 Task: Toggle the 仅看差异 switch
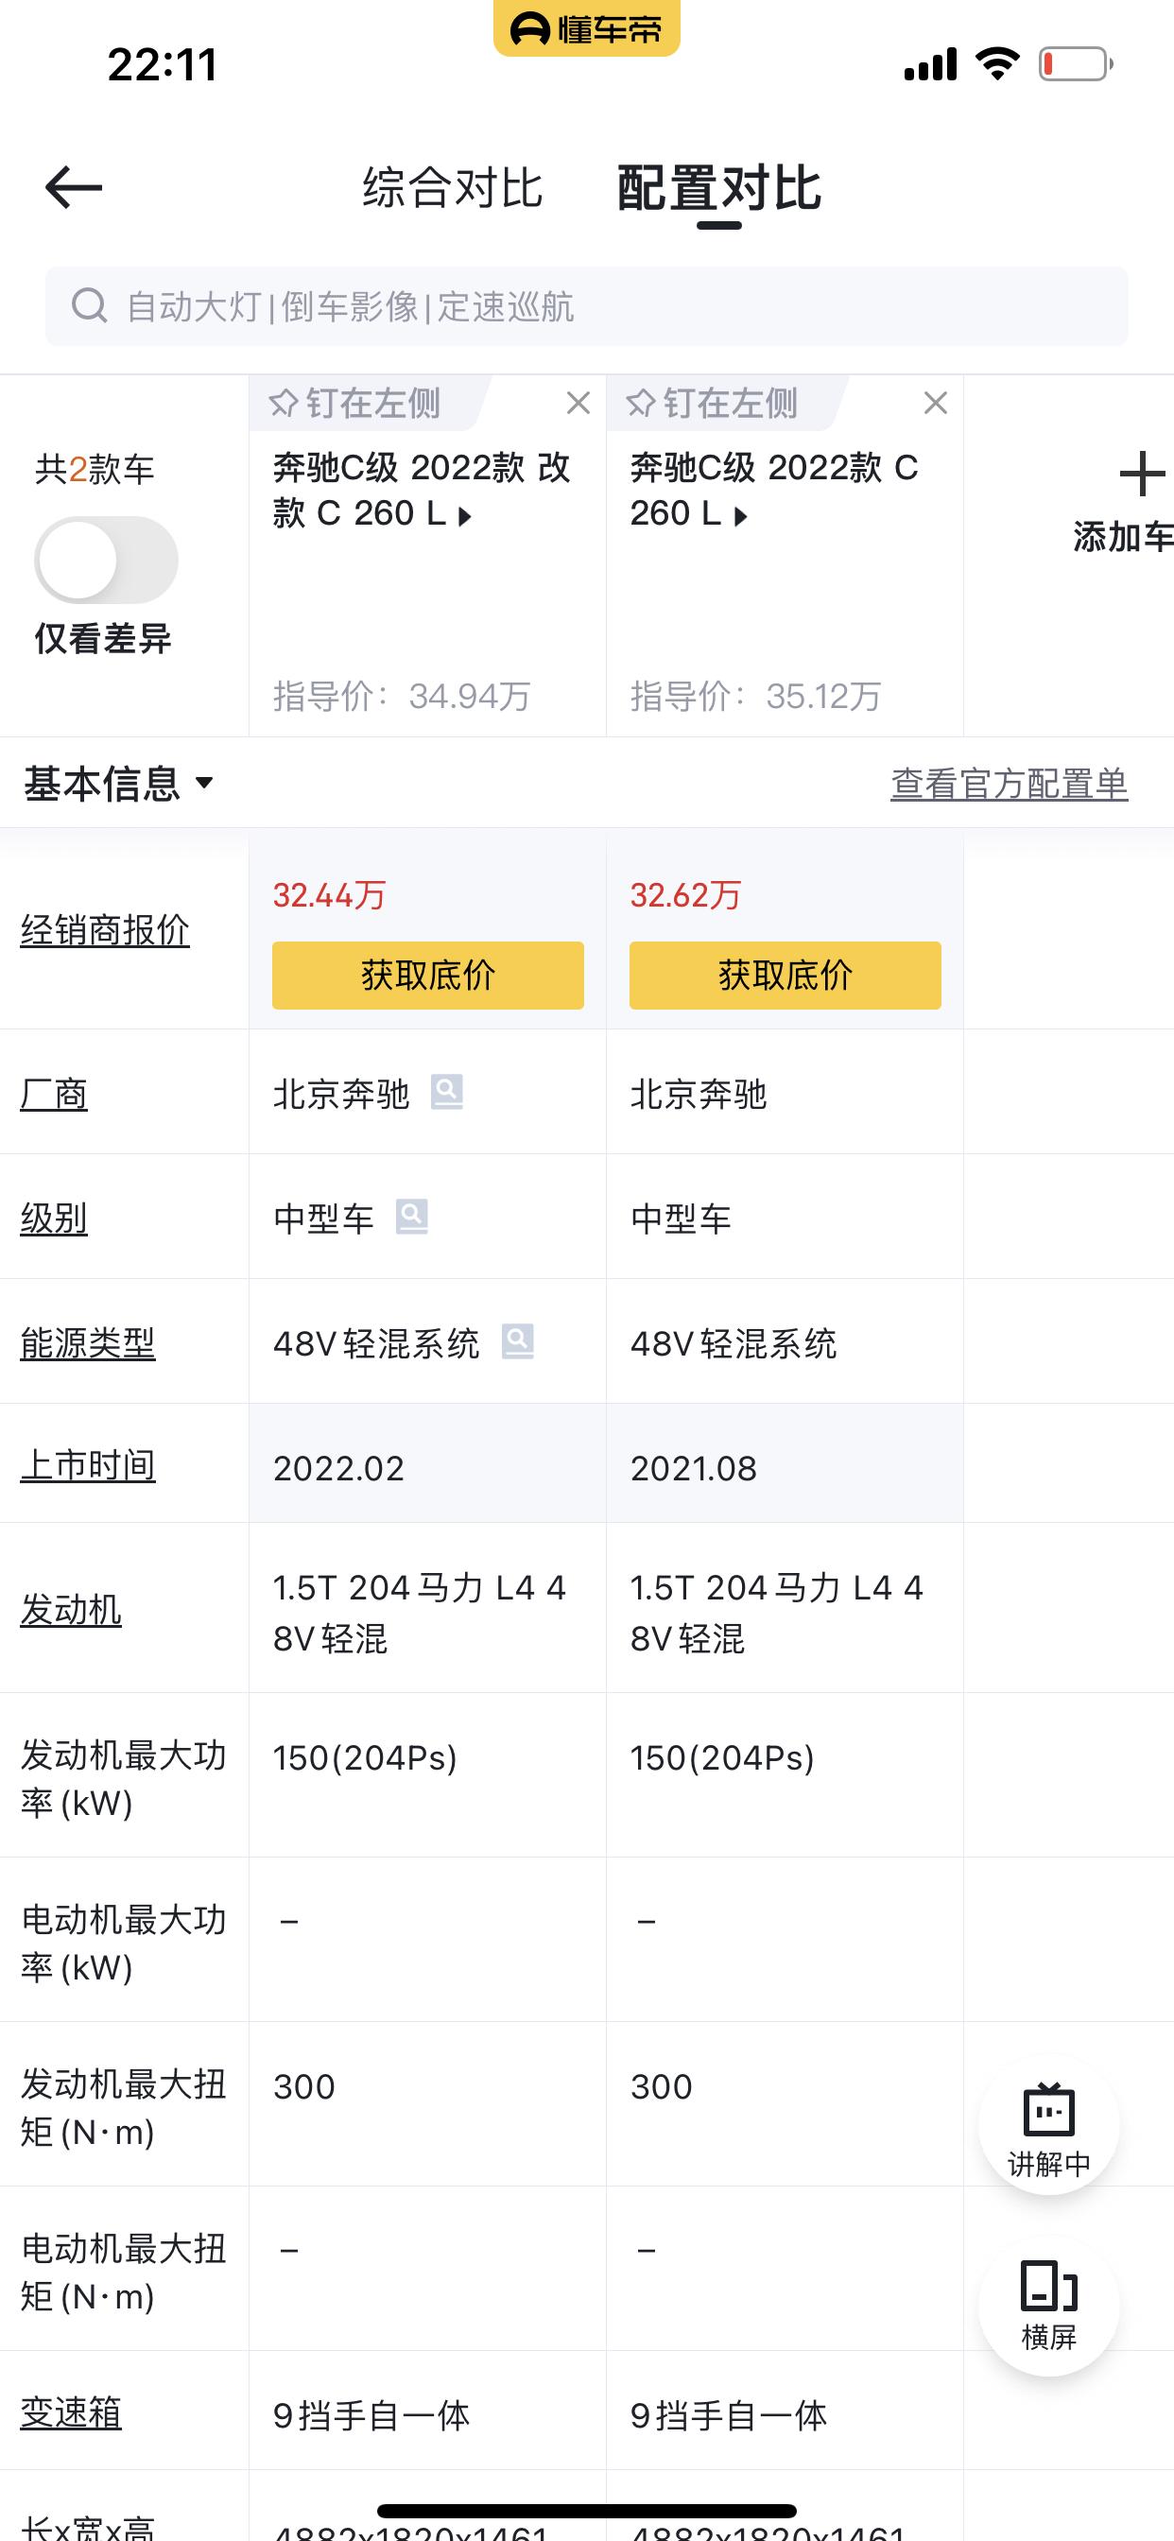(x=107, y=561)
